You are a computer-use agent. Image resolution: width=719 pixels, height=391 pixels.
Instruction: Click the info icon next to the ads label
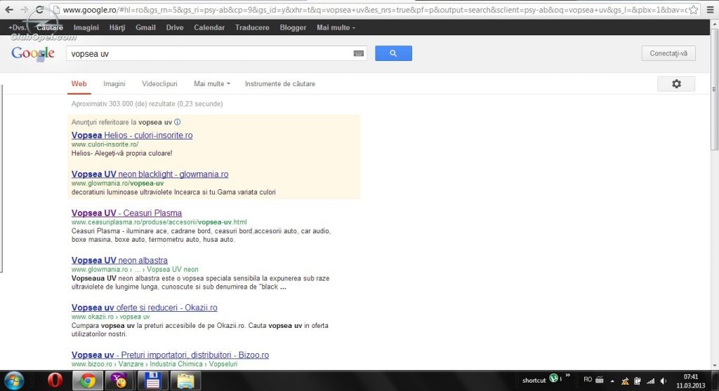[x=178, y=122]
